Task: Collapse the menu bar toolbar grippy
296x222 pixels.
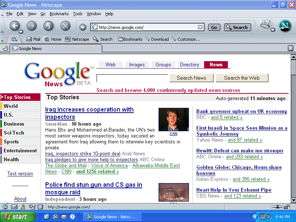Action: [2, 14]
